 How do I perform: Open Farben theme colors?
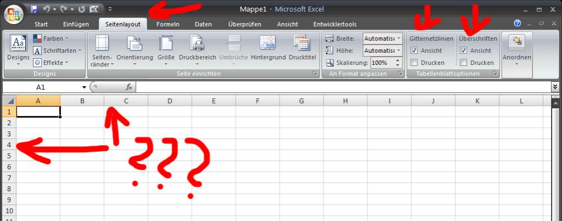click(51, 38)
